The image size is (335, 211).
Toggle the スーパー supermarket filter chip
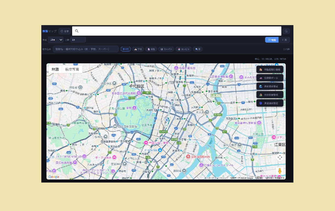click(166, 49)
